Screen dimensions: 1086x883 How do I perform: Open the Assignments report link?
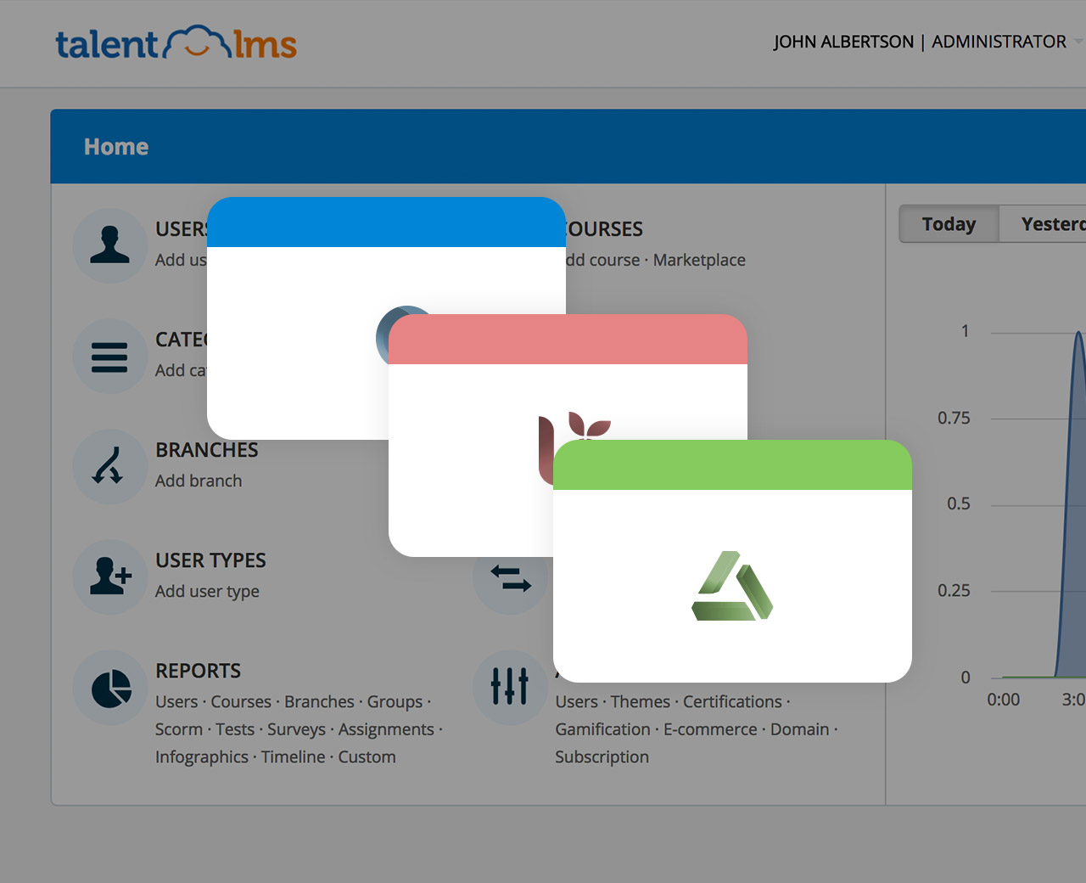tap(386, 729)
